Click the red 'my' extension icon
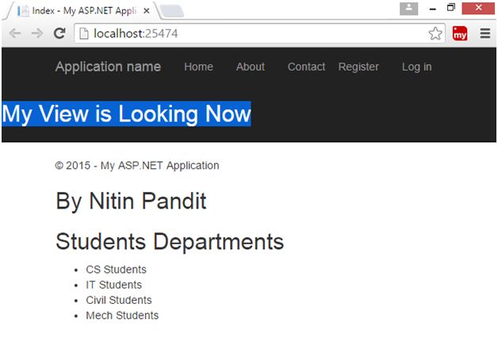The width and height of the screenshot is (498, 349). (x=460, y=33)
